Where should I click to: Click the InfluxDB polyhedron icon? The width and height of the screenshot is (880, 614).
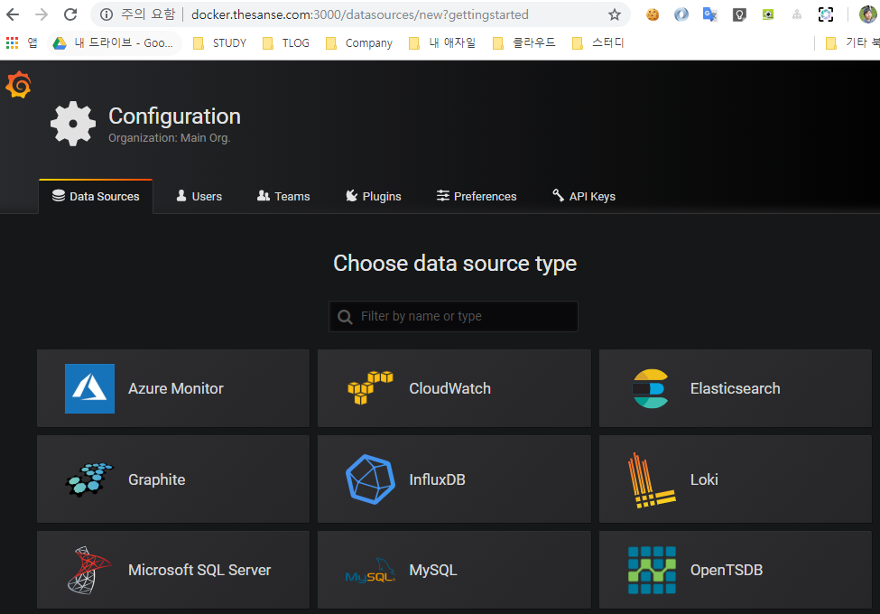click(370, 479)
